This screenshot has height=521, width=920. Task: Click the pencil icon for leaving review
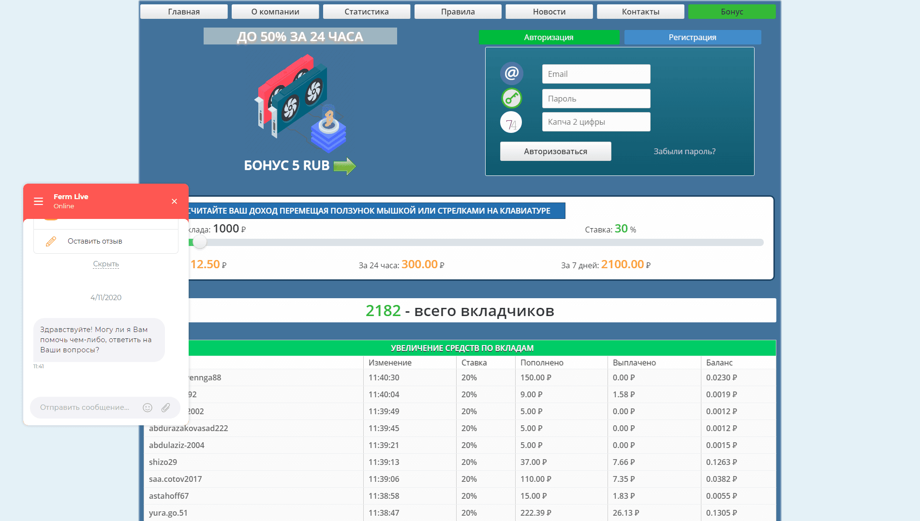click(x=51, y=241)
